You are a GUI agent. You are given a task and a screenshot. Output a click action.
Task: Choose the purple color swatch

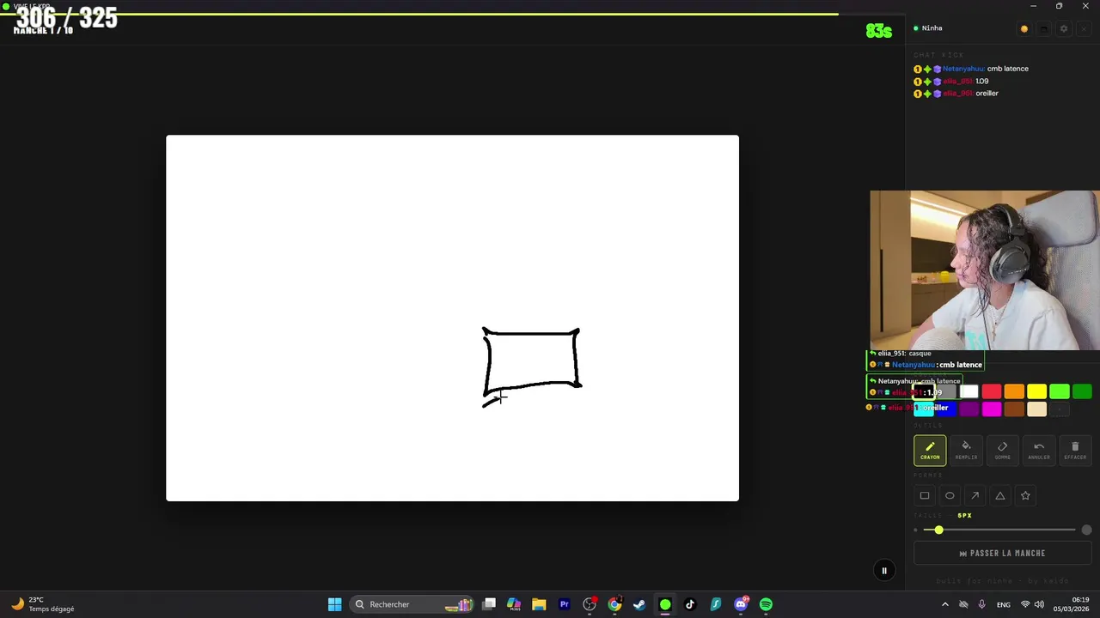pos(969,409)
